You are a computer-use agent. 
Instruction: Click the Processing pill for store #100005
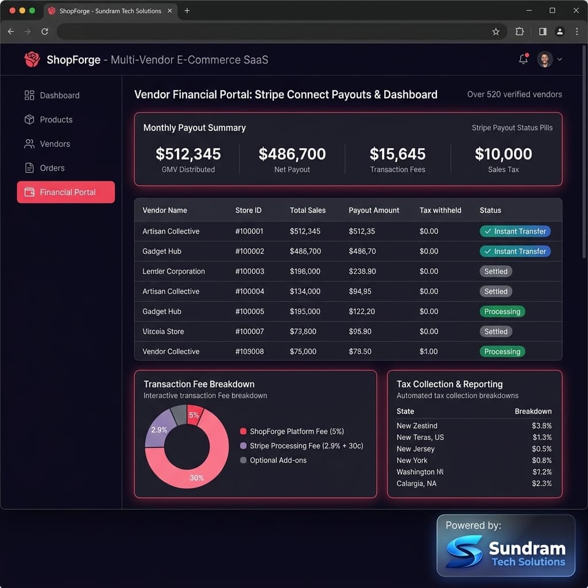click(x=502, y=311)
